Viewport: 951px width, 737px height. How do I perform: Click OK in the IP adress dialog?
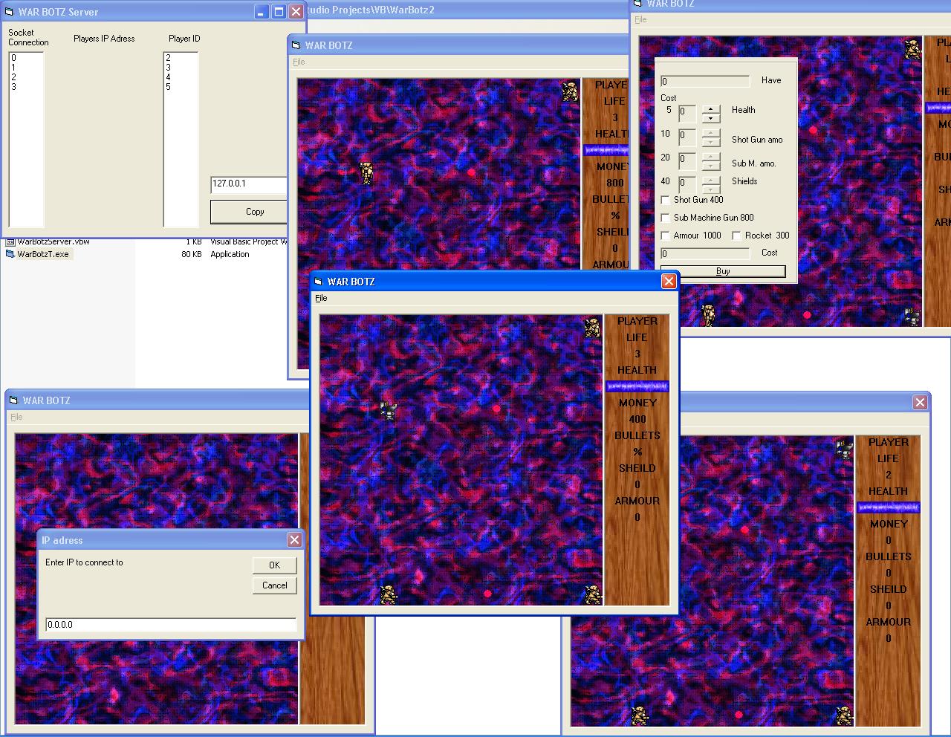pos(274,565)
